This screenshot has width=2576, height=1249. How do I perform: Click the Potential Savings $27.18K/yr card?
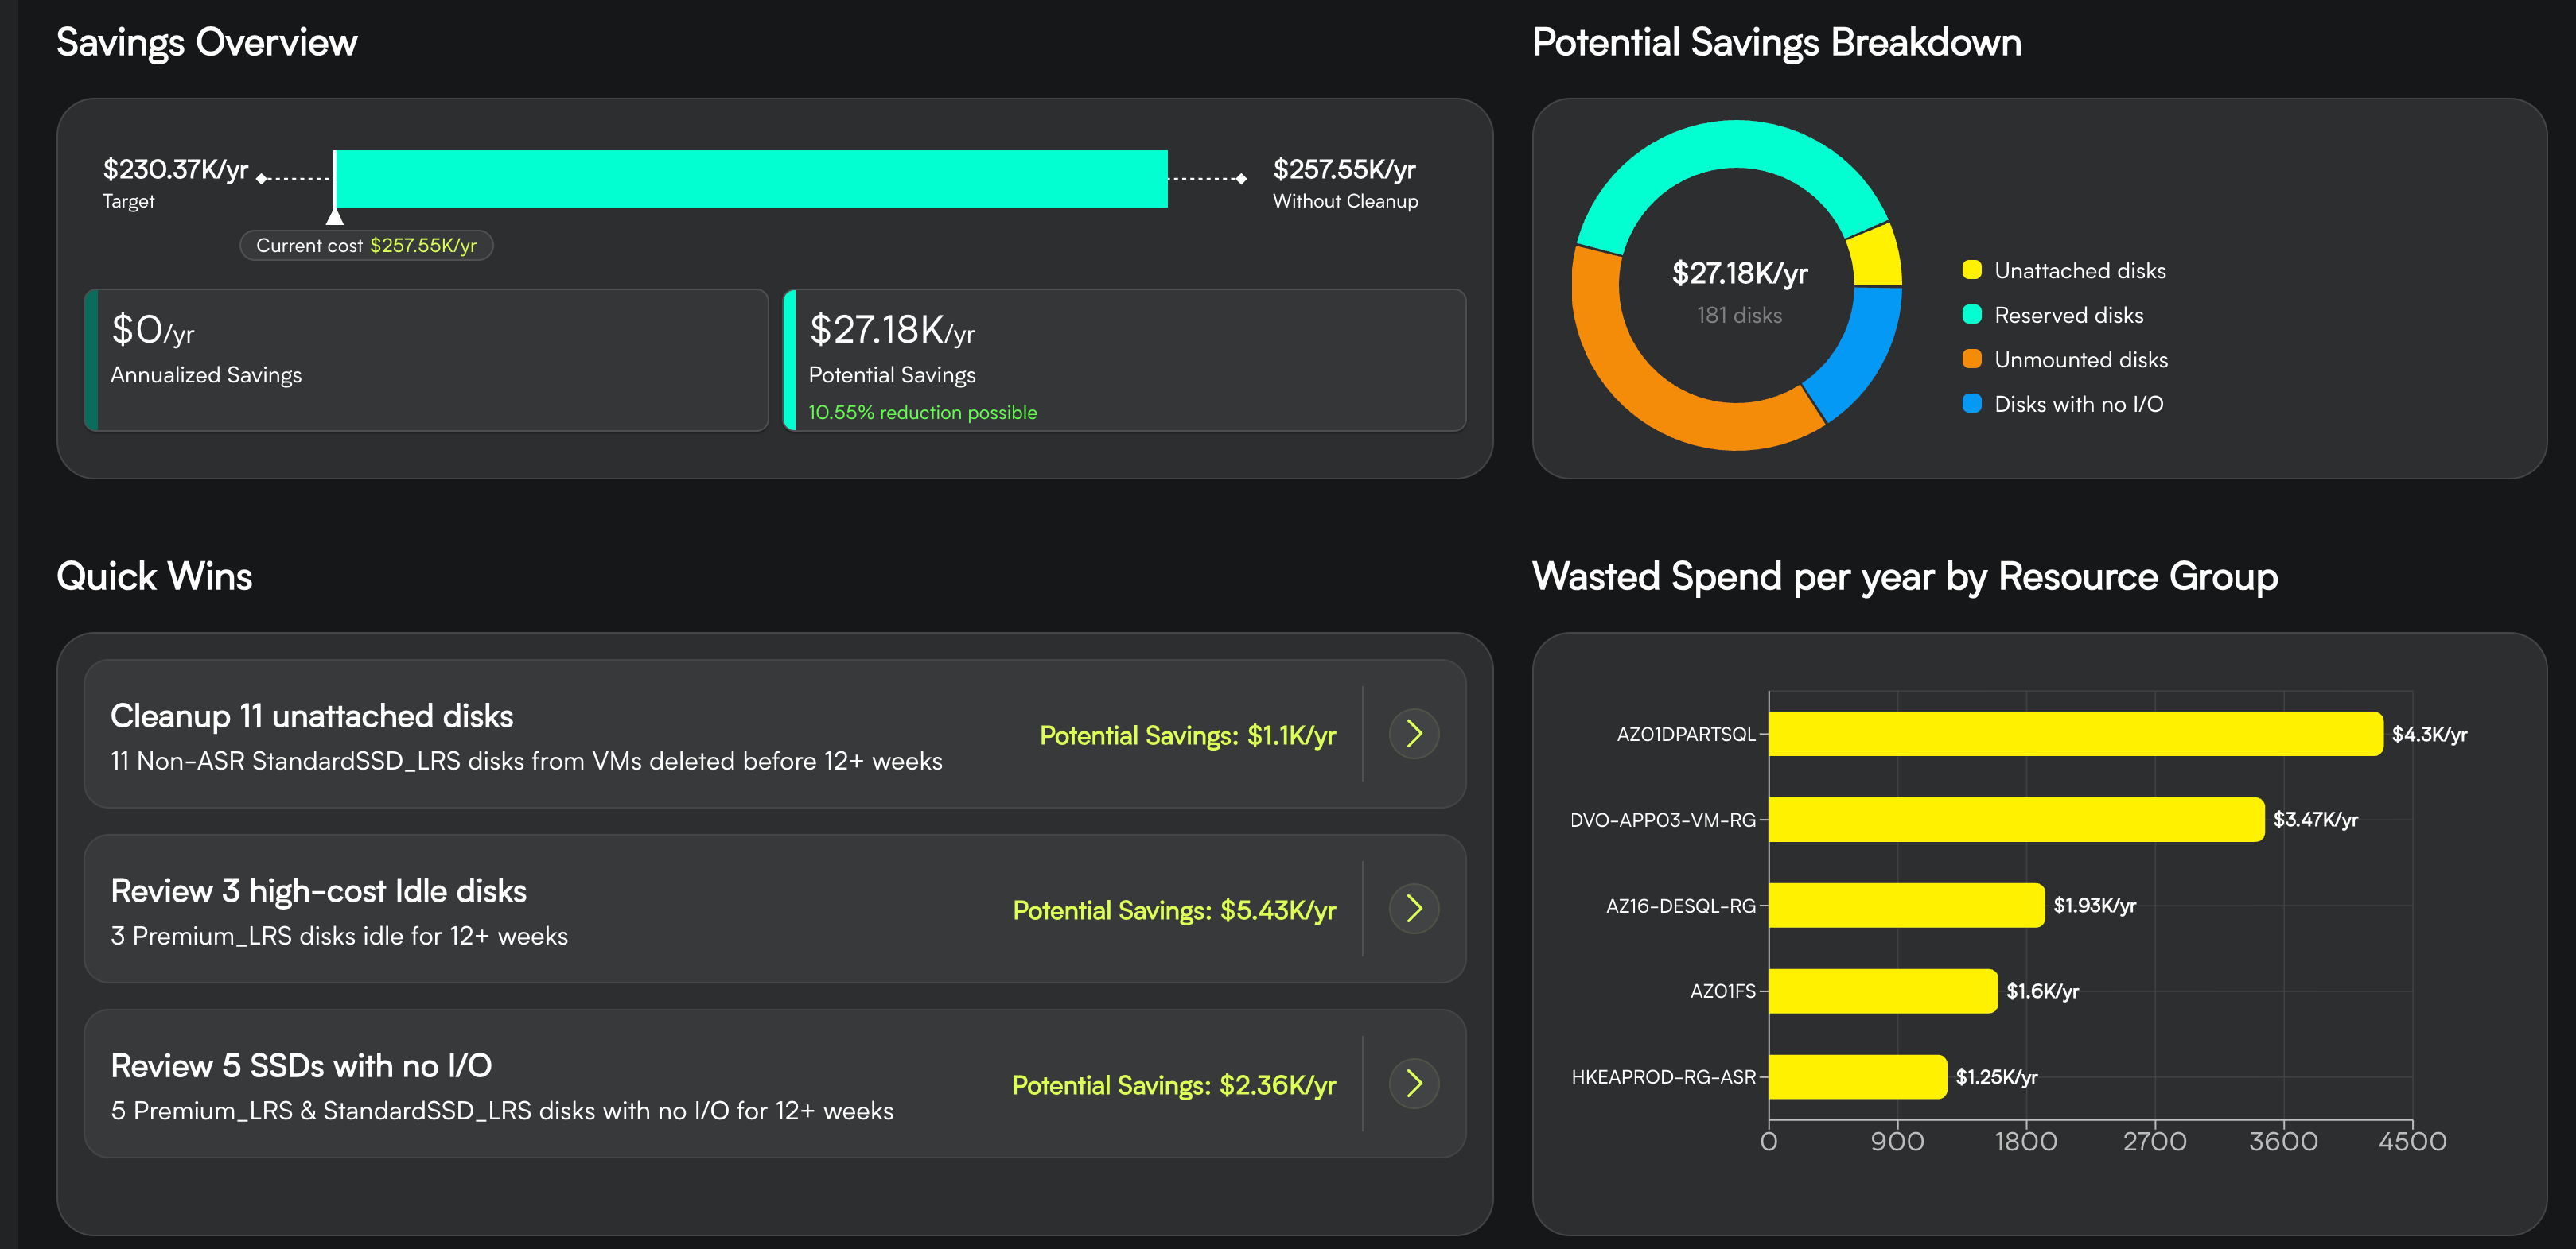1125,361
